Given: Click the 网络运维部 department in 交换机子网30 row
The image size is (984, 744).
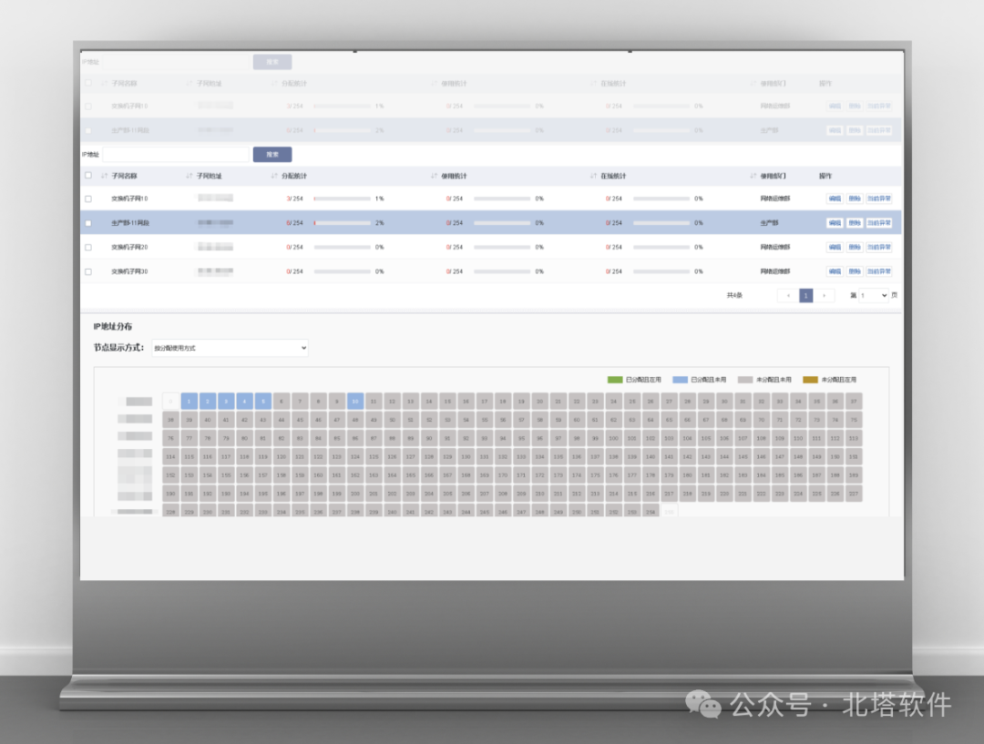Looking at the screenshot, I should coord(775,271).
